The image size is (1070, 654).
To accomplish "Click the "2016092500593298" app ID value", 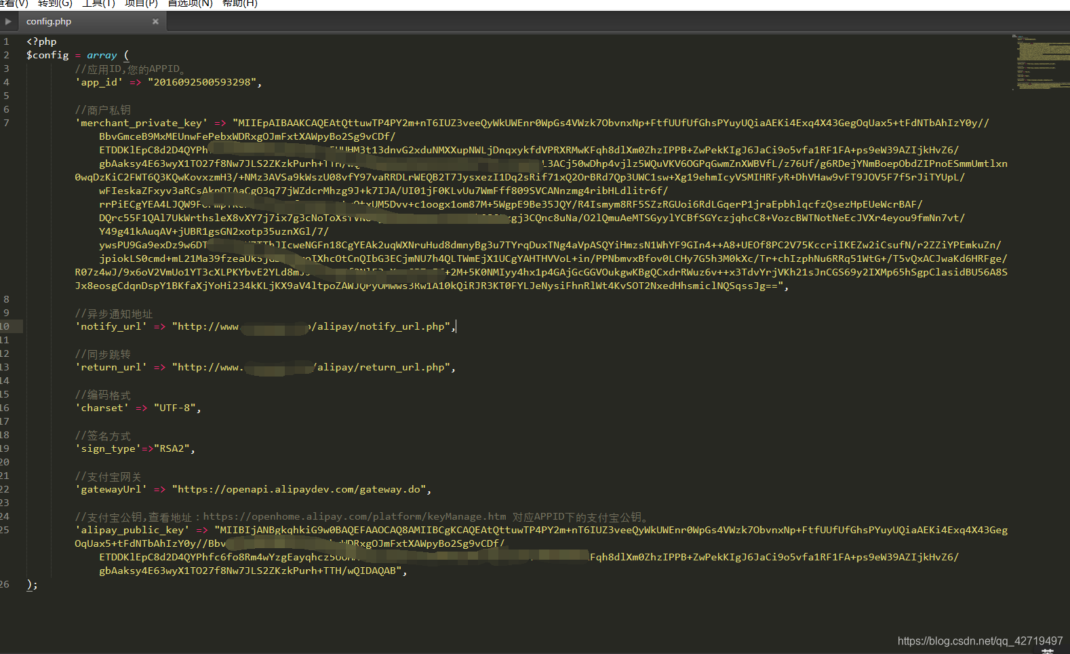I will (x=202, y=82).
